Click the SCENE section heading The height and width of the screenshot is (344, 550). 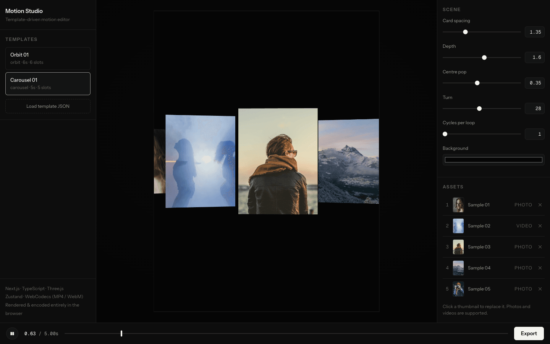point(451,10)
